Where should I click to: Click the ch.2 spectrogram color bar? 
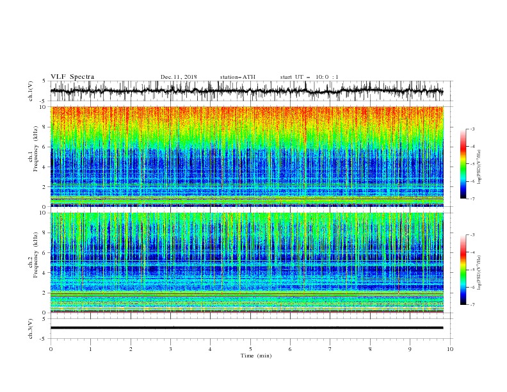(463, 270)
